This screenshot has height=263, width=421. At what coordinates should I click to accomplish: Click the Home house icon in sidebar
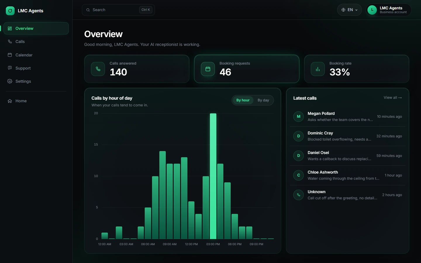click(x=10, y=101)
